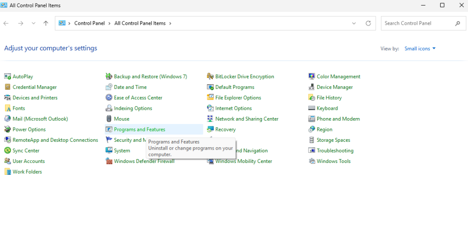Click the Internet Options icon

(x=210, y=108)
